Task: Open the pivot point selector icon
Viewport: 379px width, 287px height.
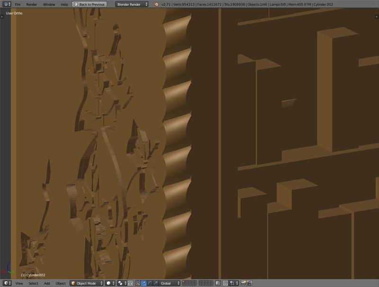Action: [x=120, y=283]
